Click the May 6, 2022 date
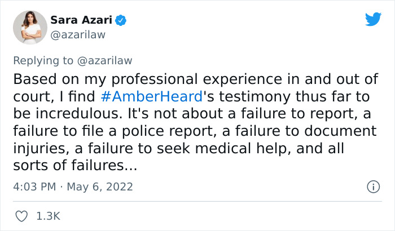Viewport: 395px width, 231px height. pos(100,186)
